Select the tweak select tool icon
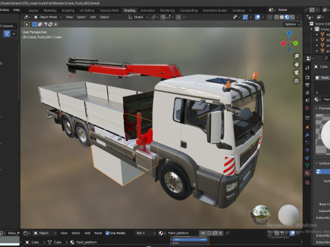The height and width of the screenshot is (247, 330). (27, 24)
